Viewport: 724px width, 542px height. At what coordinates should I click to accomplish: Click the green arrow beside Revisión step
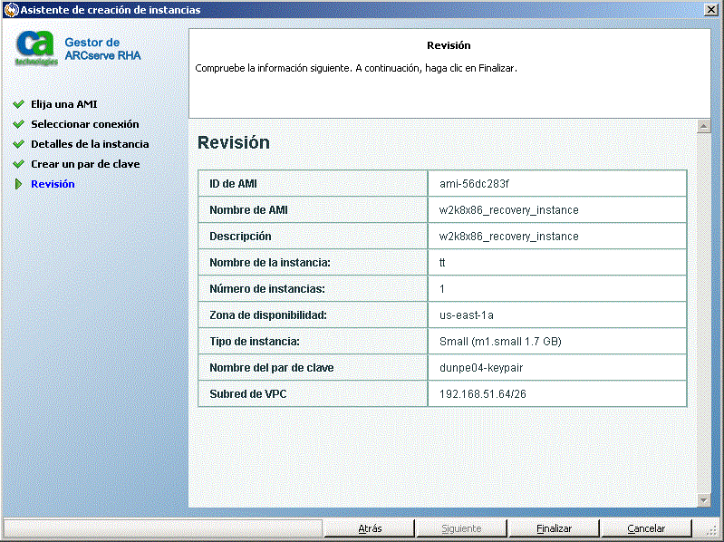tap(18, 184)
